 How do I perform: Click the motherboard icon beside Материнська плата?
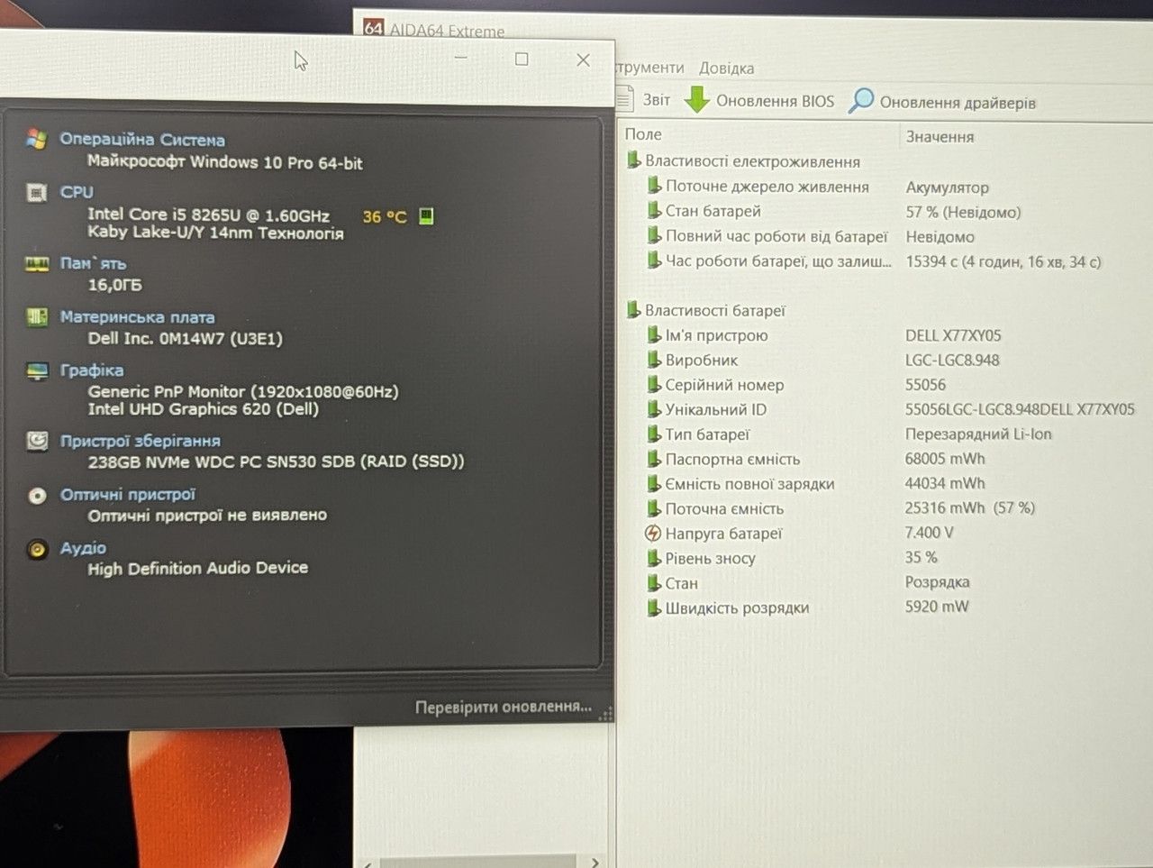coord(37,317)
